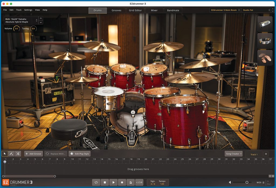
Task: Click the master volume slider handle
Action: pos(247,182)
